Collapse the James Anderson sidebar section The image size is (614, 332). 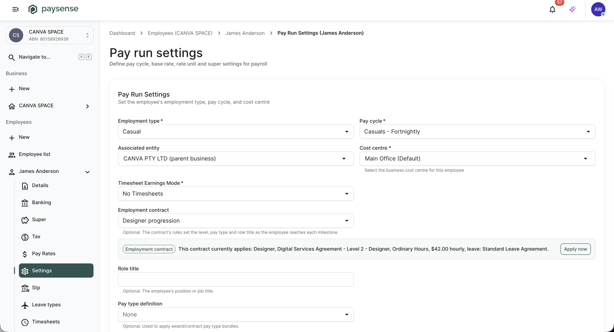87,172
